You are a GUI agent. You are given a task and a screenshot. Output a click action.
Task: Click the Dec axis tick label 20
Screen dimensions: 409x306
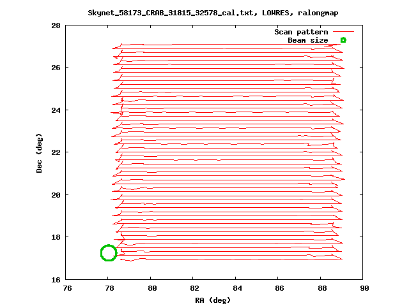pos(56,195)
